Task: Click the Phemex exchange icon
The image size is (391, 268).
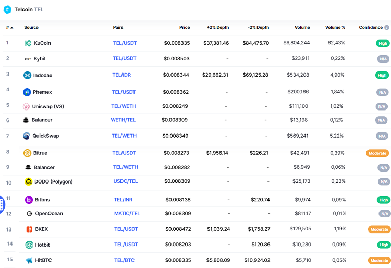Action: pos(27,92)
